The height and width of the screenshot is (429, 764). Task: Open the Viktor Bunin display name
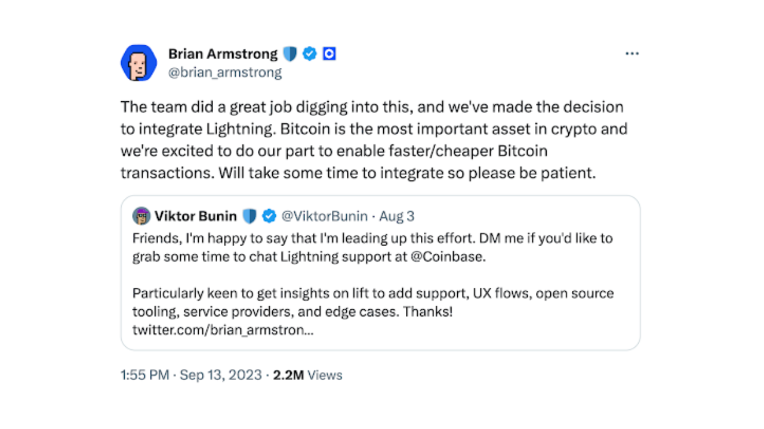pyautogui.click(x=196, y=216)
